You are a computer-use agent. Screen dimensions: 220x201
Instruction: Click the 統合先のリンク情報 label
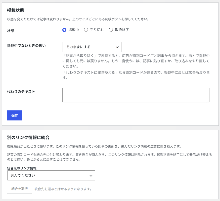pos(22,168)
